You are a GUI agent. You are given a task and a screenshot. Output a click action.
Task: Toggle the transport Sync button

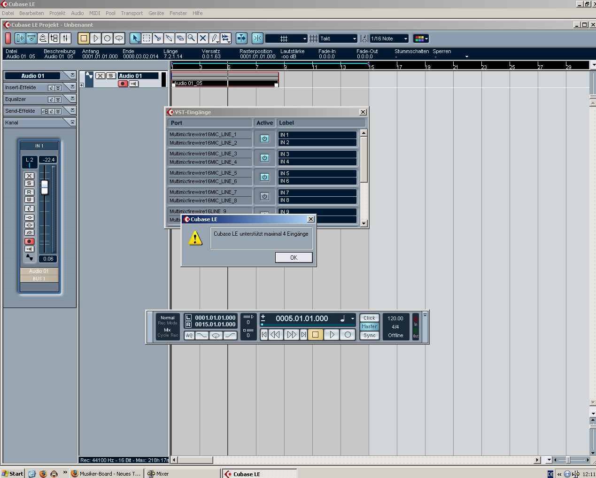tap(370, 335)
